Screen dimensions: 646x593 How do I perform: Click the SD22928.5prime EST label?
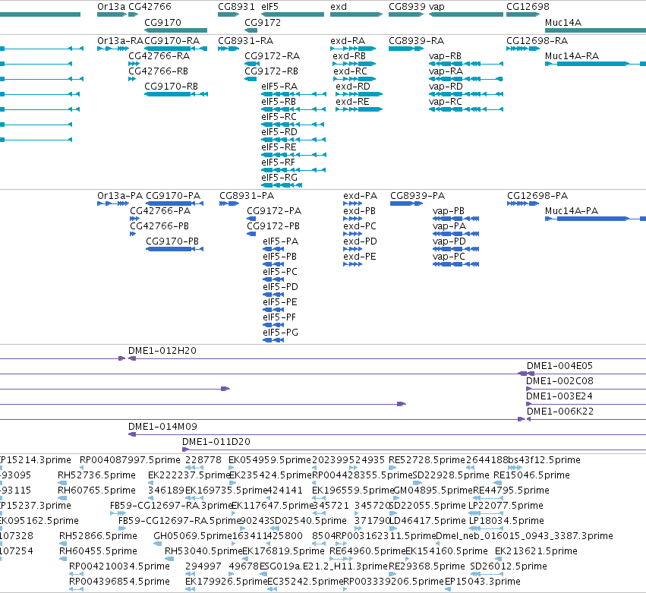[x=451, y=475]
